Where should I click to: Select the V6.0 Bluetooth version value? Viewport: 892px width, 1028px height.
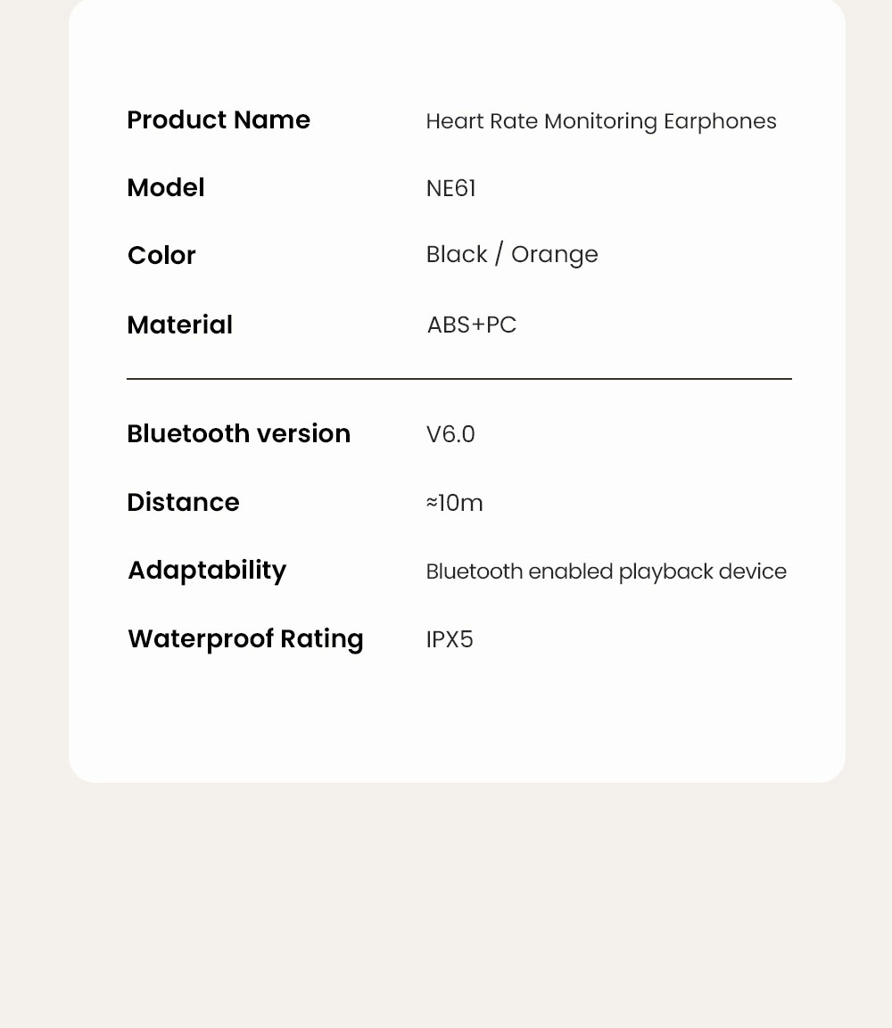pyautogui.click(x=450, y=435)
